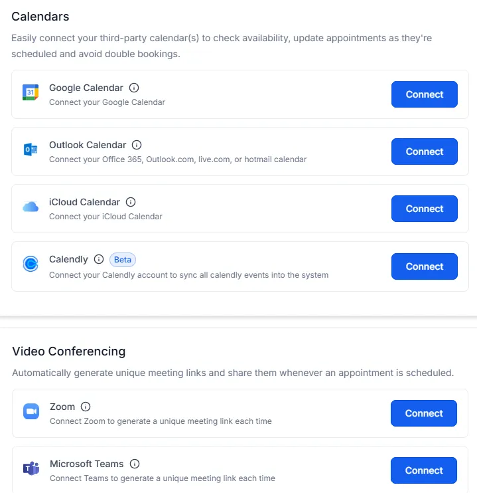Connect Google Calendar
This screenshot has width=477, height=493.
[x=424, y=94]
